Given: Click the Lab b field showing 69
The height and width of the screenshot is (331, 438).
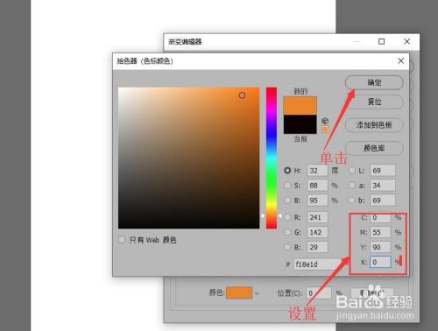Looking at the screenshot, I should click(383, 201).
